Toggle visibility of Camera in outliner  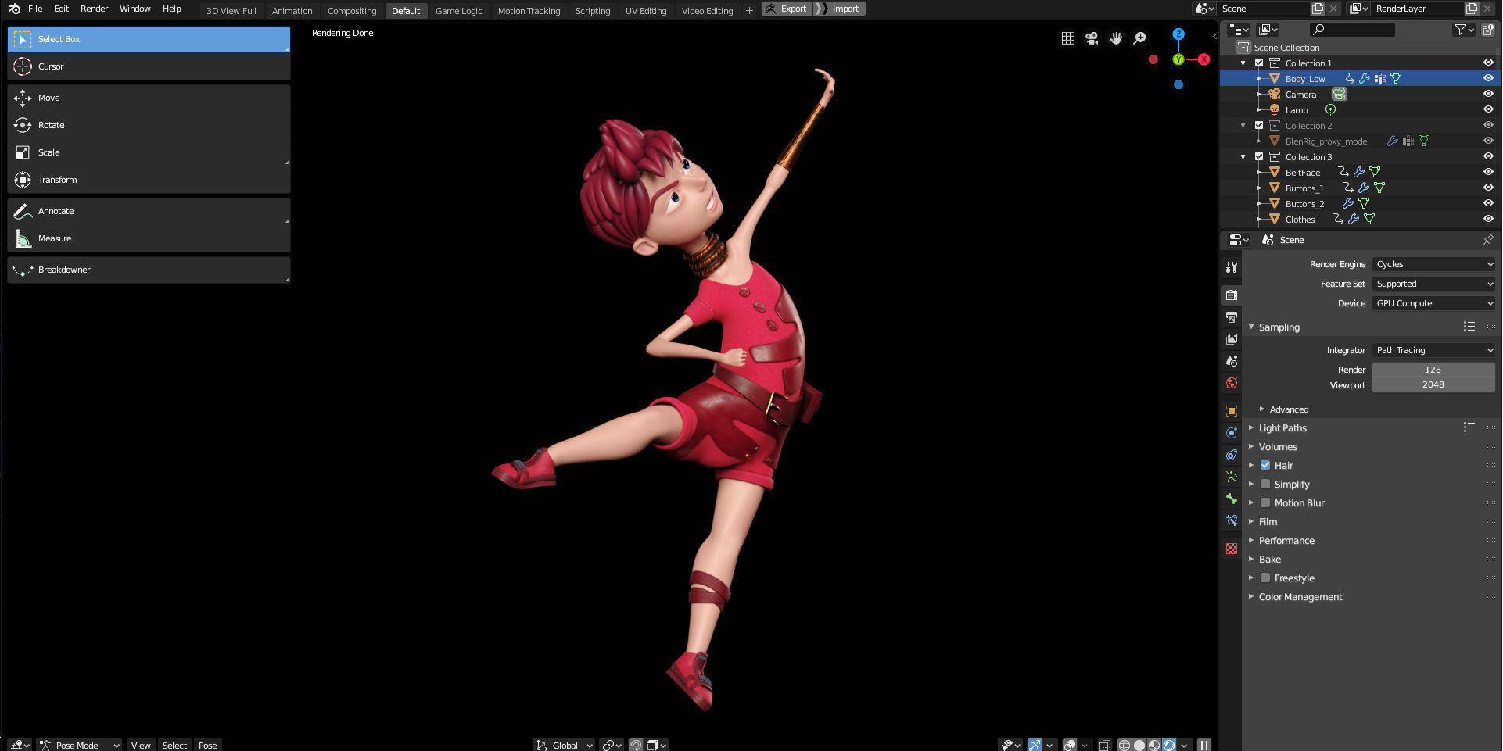1488,94
